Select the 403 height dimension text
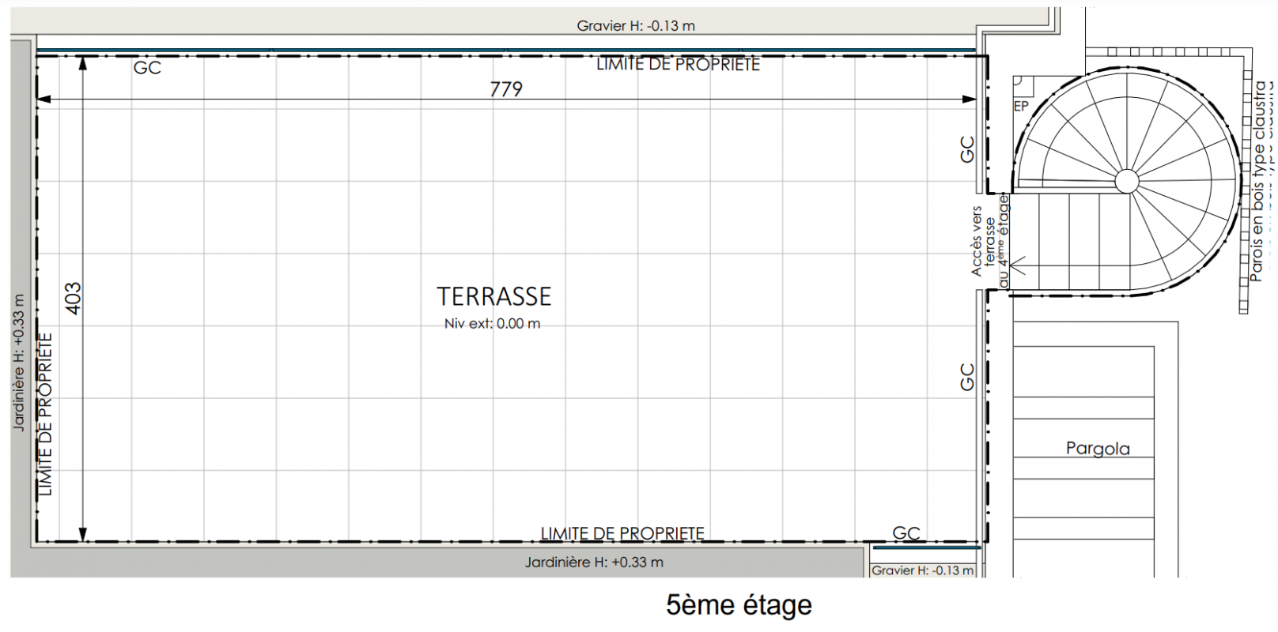This screenshot has height=632, width=1278. click(x=73, y=299)
